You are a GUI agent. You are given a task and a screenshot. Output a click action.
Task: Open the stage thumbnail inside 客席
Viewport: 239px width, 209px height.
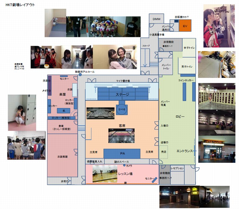(100, 113)
